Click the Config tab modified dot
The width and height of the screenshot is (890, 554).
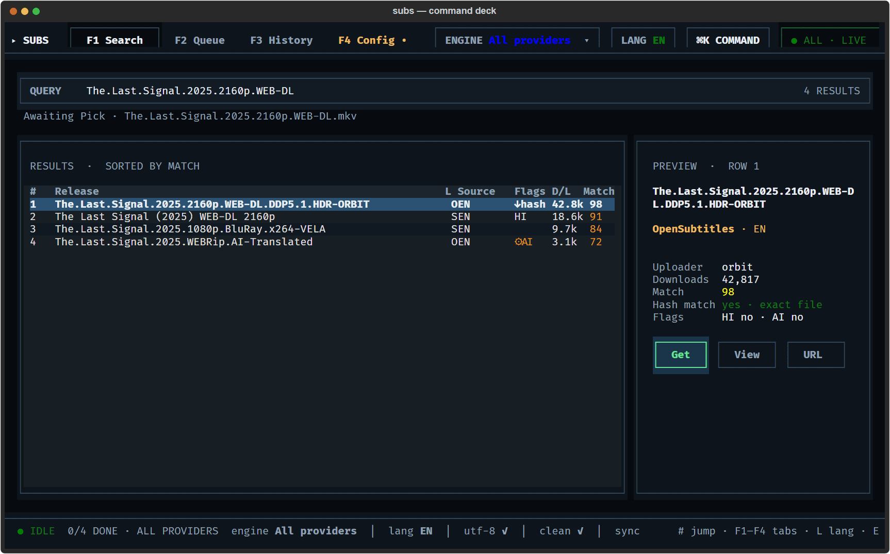tap(404, 40)
